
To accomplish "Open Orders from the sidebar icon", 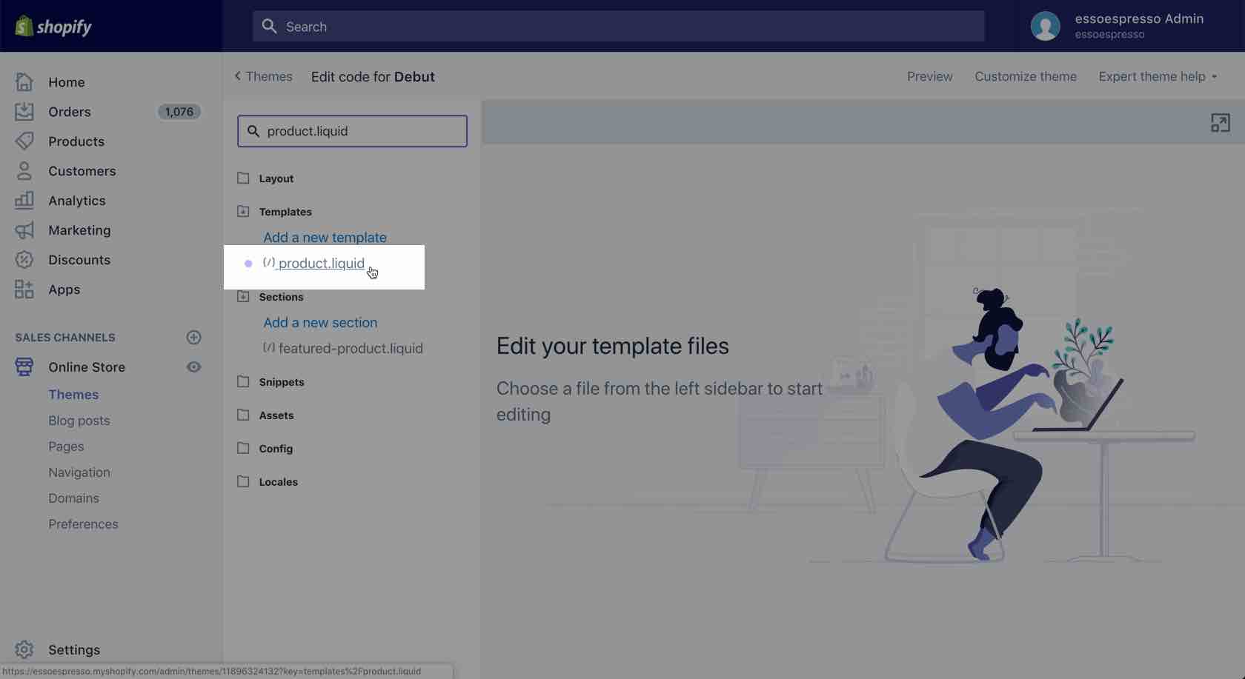I will coord(24,112).
